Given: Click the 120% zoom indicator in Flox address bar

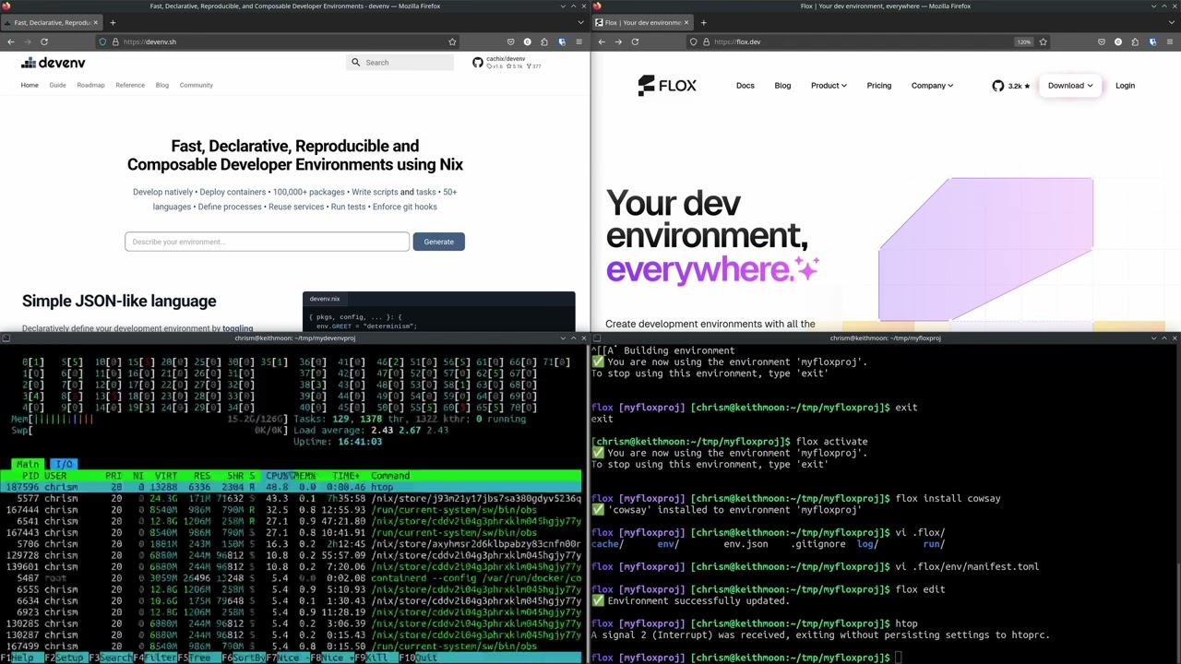Looking at the screenshot, I should point(1024,41).
